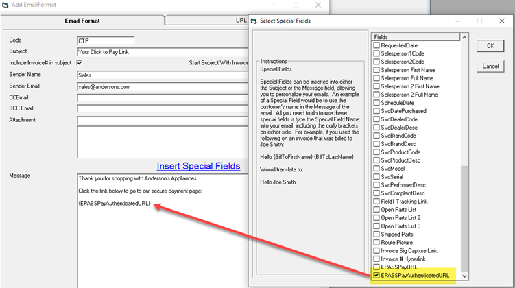
Task: Check Invoice Sig Capture Link field
Action: click(x=376, y=250)
